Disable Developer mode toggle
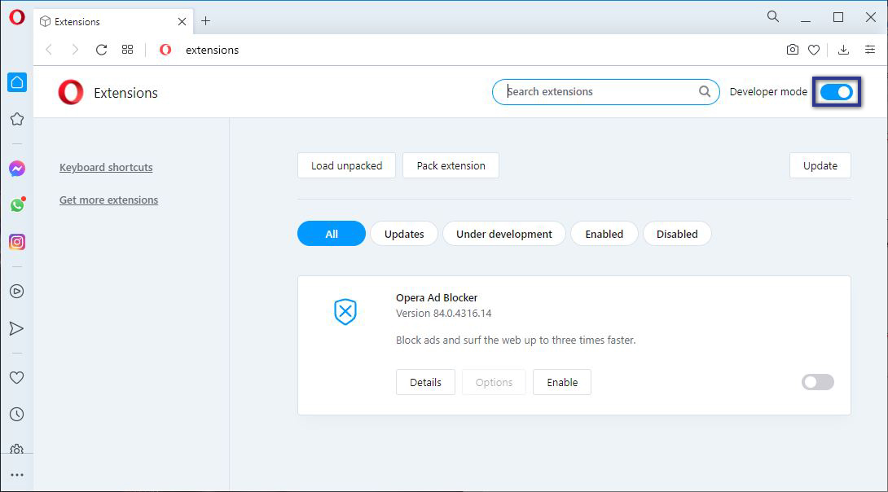888x492 pixels. 837,92
